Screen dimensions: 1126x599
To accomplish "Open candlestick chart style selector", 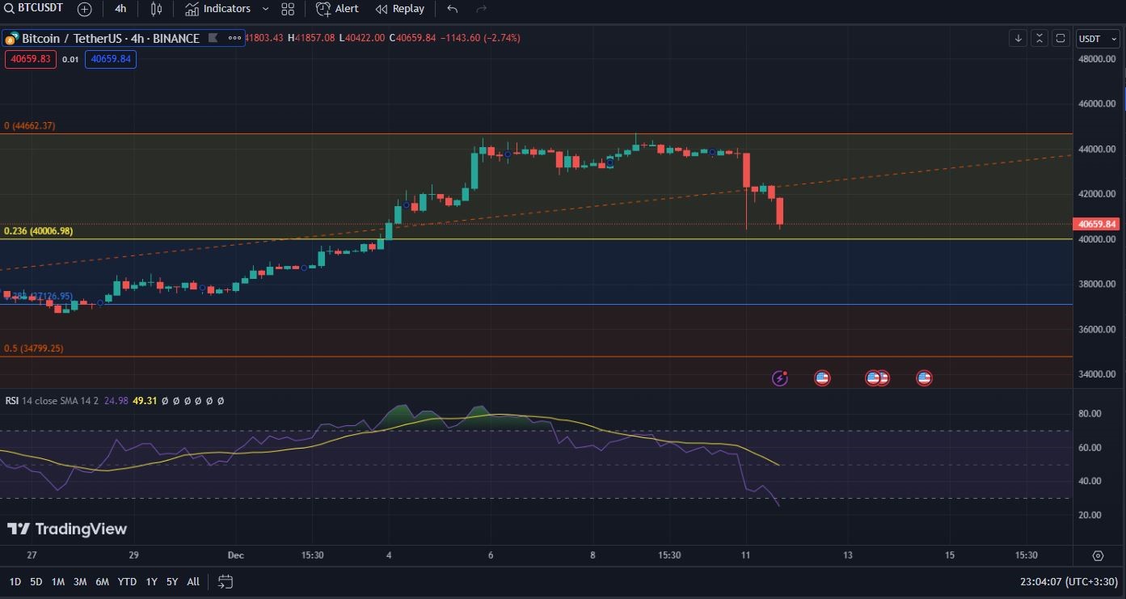I will click(156, 9).
